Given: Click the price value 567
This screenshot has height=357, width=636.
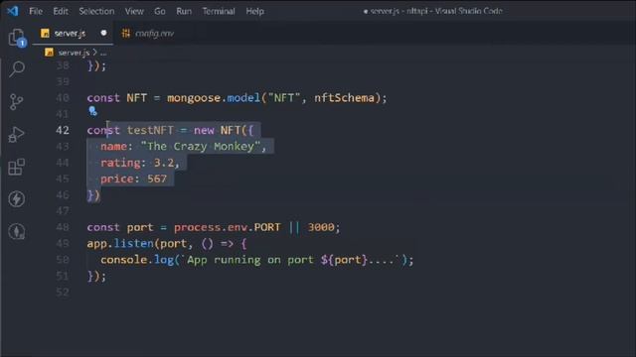Looking at the screenshot, I should pyautogui.click(x=157, y=178).
